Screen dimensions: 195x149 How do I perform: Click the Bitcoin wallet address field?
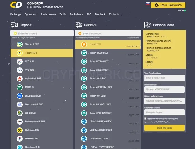coord(165,101)
